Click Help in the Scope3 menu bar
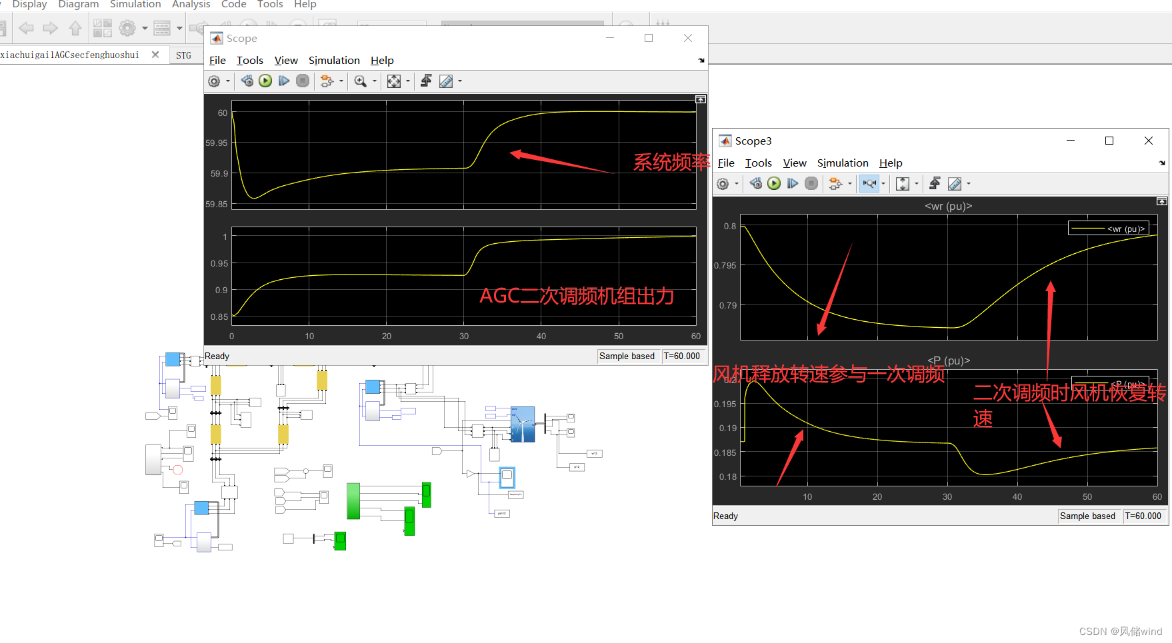The height and width of the screenshot is (643, 1172). point(891,163)
